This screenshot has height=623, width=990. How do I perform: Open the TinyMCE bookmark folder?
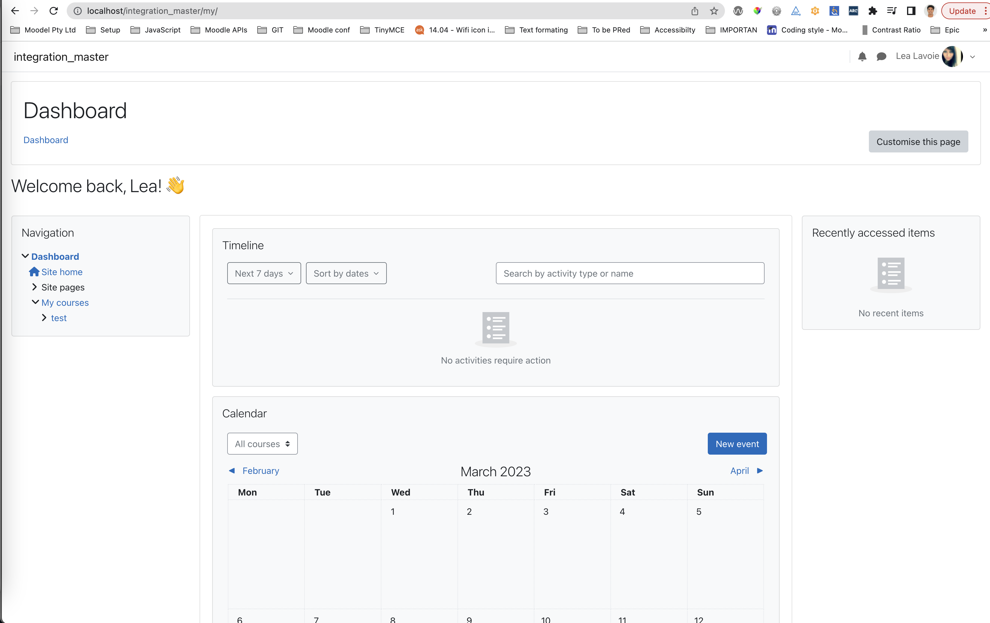pyautogui.click(x=382, y=29)
